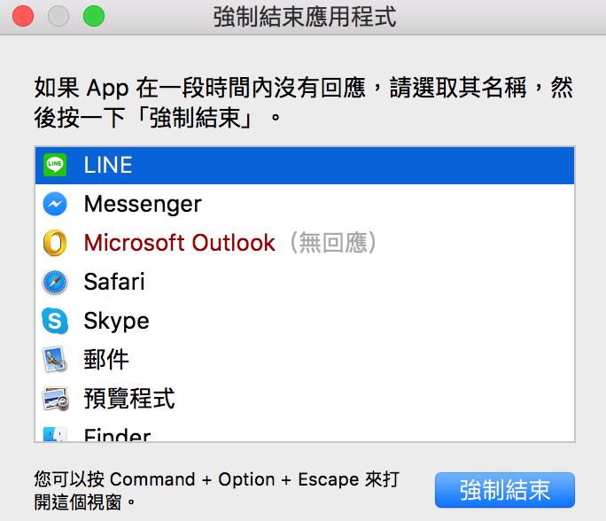
Task: Click the (無回應) not responding label
Action: tap(333, 243)
